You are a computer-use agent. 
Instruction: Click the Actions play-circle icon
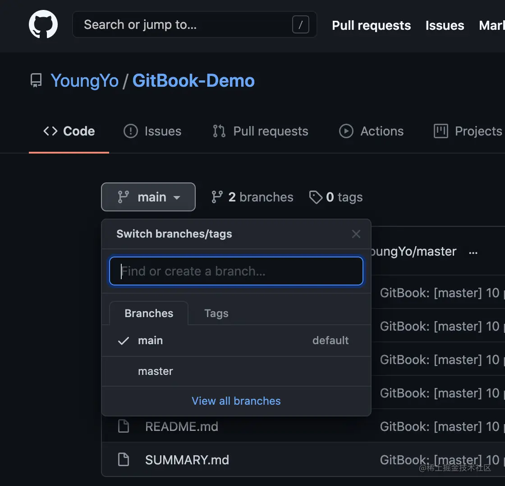tap(346, 131)
